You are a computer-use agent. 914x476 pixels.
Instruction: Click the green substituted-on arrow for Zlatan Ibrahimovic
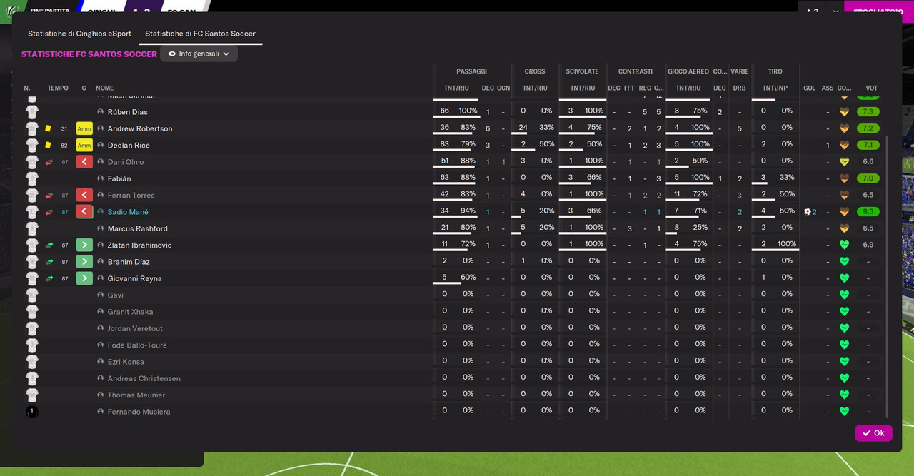click(84, 245)
